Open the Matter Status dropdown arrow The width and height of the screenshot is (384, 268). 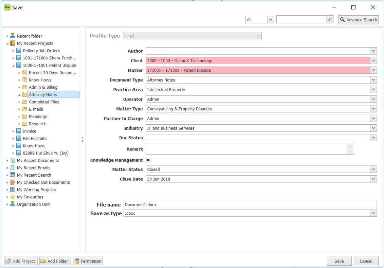(x=373, y=169)
